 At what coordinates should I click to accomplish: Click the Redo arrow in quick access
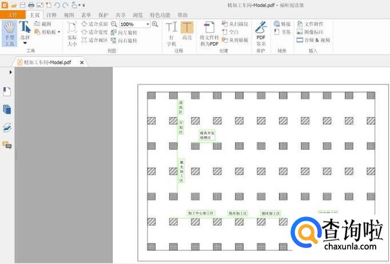point(65,5)
